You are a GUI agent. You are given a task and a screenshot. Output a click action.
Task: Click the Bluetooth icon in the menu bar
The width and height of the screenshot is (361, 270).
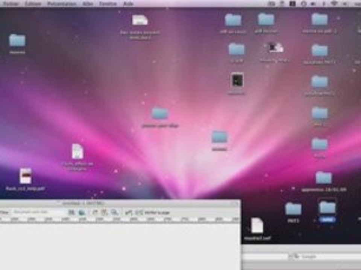click(324, 3)
